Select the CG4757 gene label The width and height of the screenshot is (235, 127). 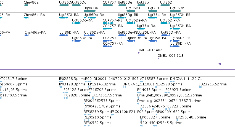coord(109,2)
